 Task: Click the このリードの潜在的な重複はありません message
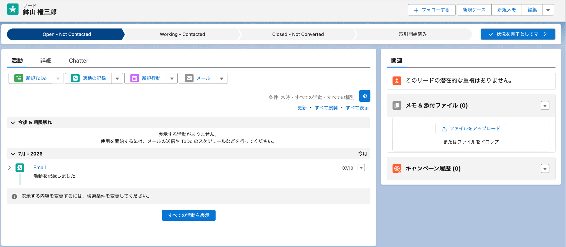pyautogui.click(x=459, y=80)
